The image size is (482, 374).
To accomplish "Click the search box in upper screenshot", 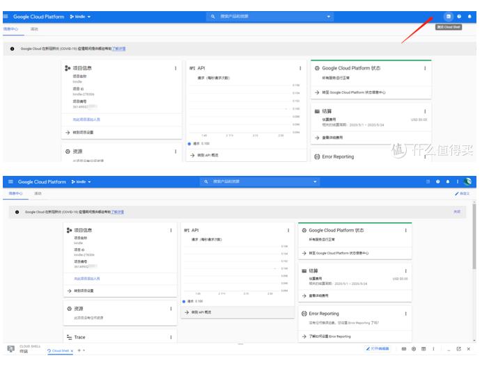I will tap(270, 16).
